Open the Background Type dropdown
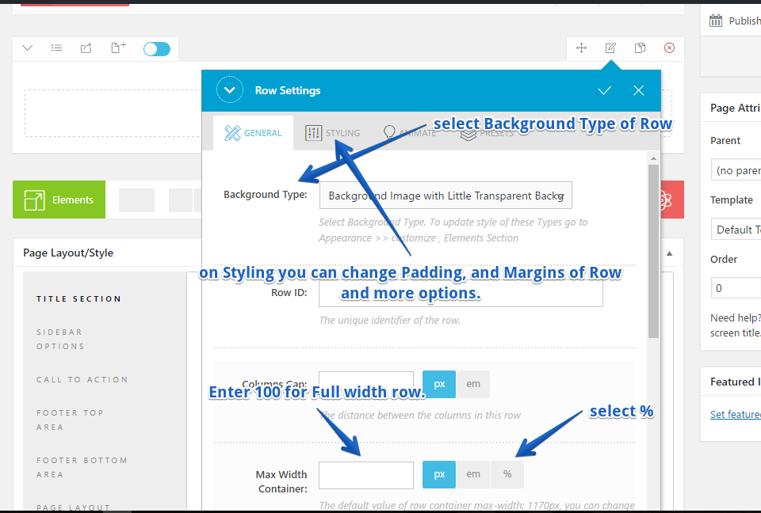The image size is (761, 513). click(446, 196)
